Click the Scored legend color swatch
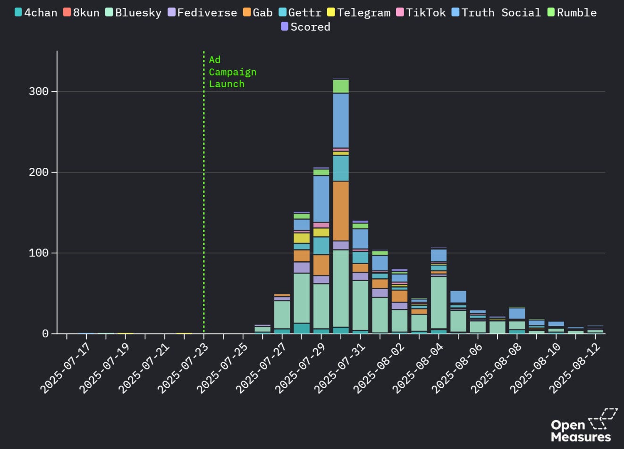624x449 pixels. (285, 26)
